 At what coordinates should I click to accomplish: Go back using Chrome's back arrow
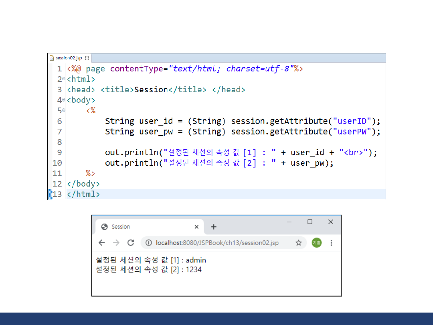(x=102, y=243)
